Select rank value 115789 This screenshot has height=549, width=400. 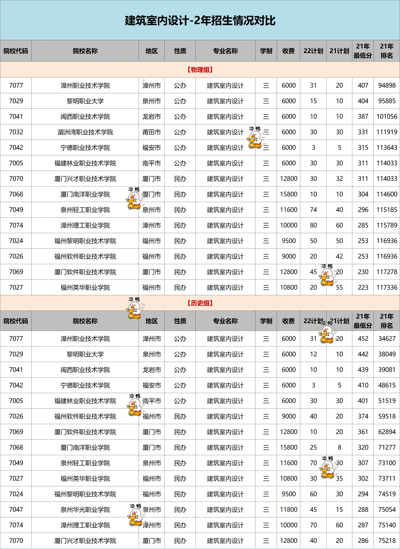[x=387, y=225]
